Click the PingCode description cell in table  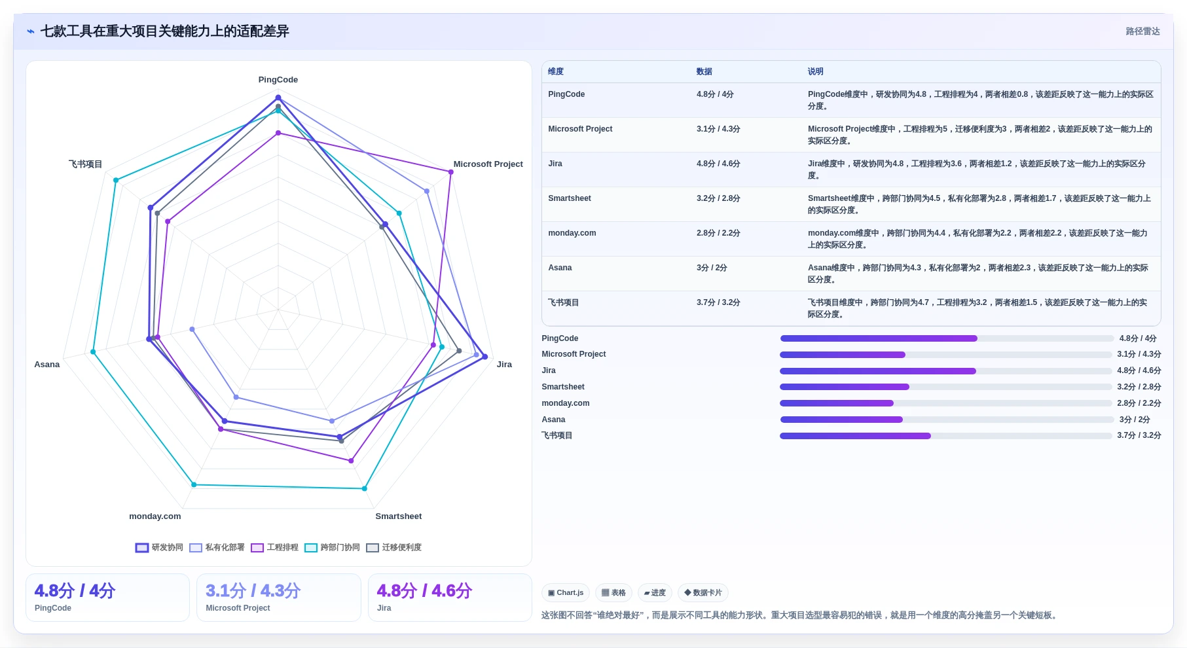(x=981, y=100)
